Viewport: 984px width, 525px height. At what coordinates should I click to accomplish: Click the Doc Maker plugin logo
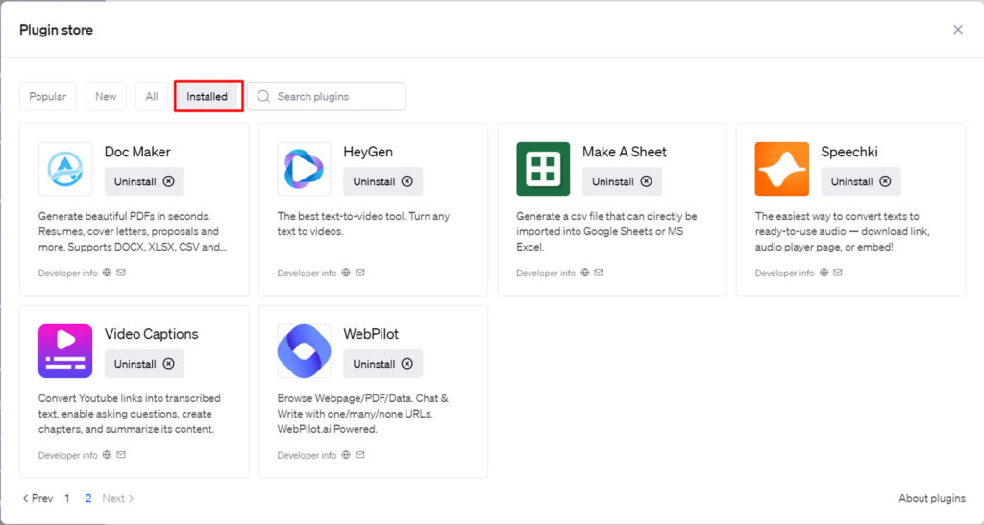[65, 169]
